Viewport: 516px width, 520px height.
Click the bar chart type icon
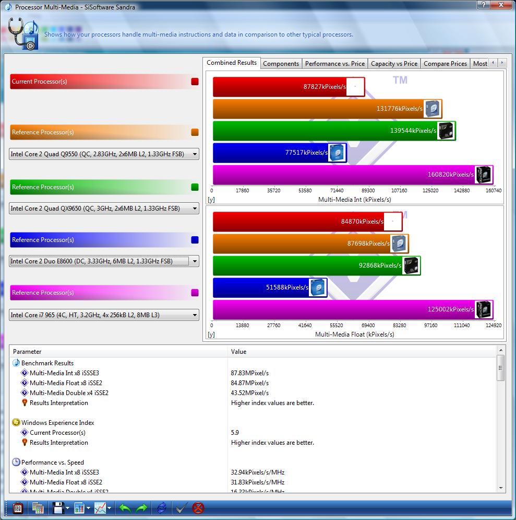point(79,508)
